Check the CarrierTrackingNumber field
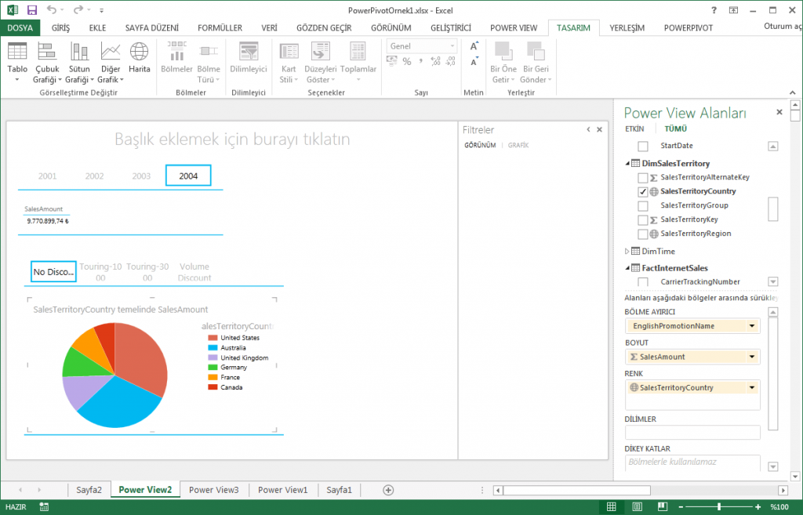The width and height of the screenshot is (803, 515). [x=643, y=282]
